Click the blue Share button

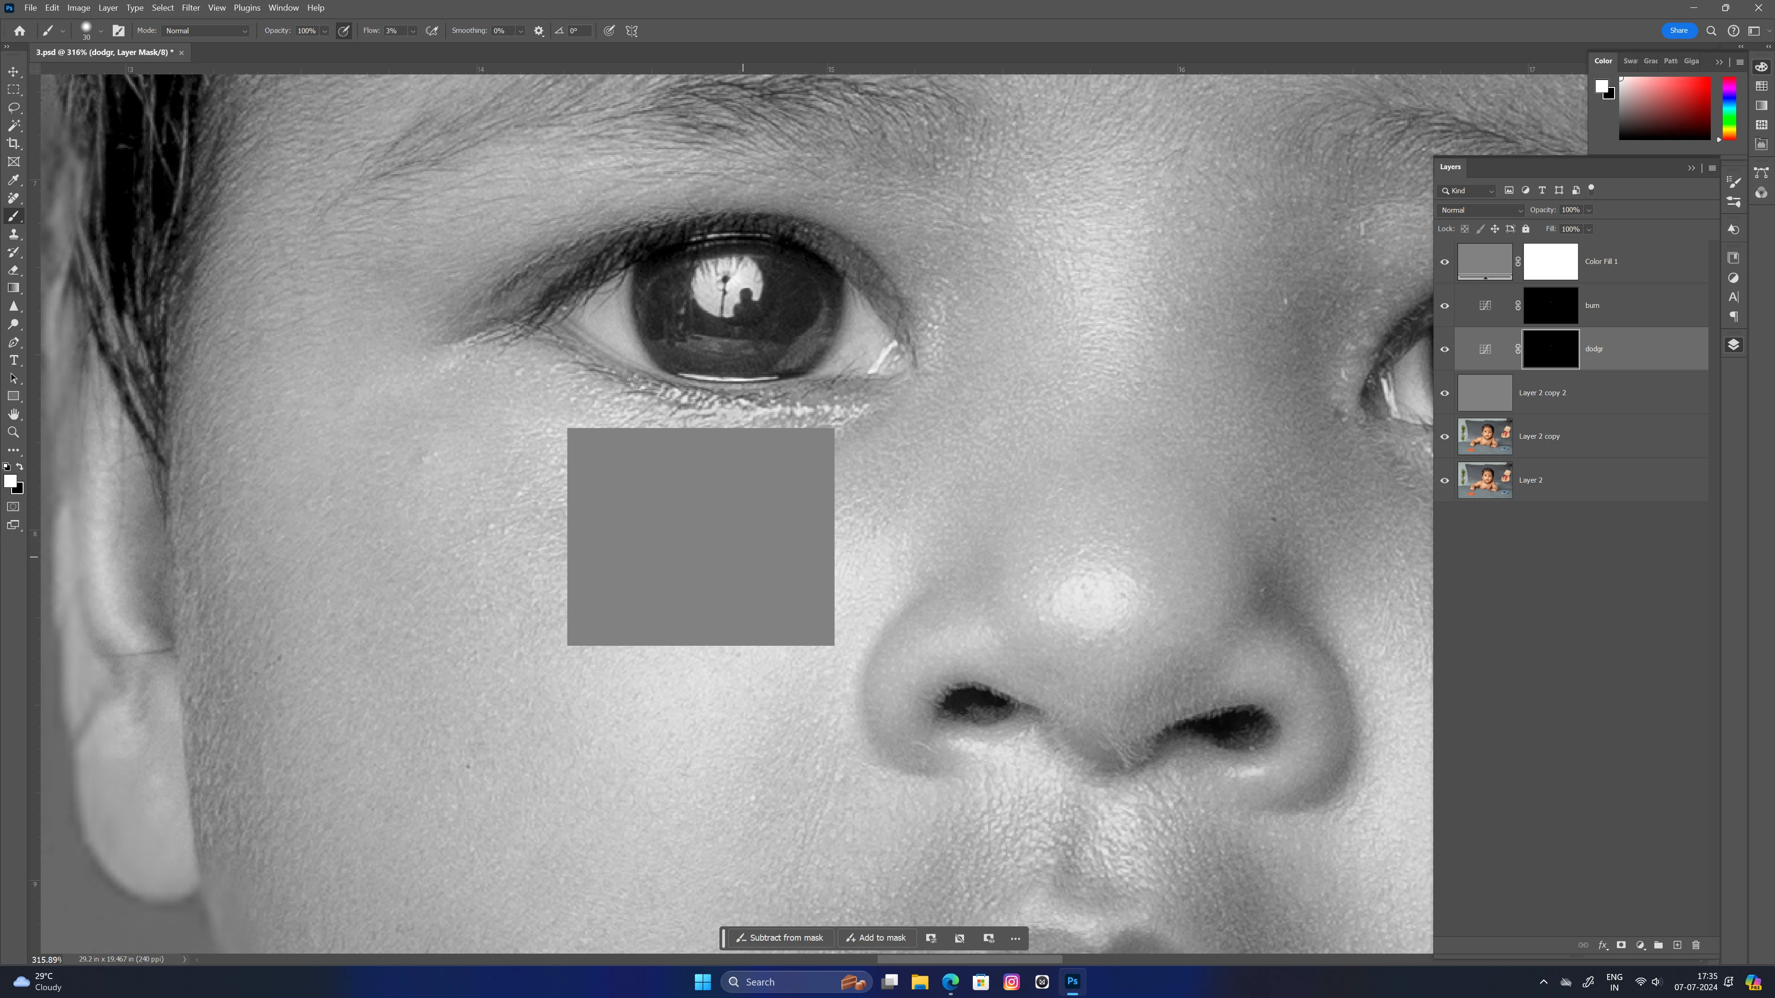[1678, 31]
